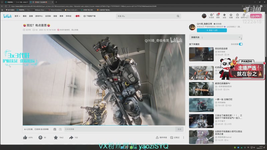Share the video with the arrow icon
Image resolution: width=267 pixels, height=150 pixels.
point(71,137)
